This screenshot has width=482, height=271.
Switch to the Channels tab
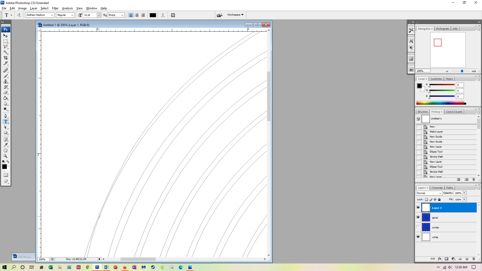tap(437, 188)
